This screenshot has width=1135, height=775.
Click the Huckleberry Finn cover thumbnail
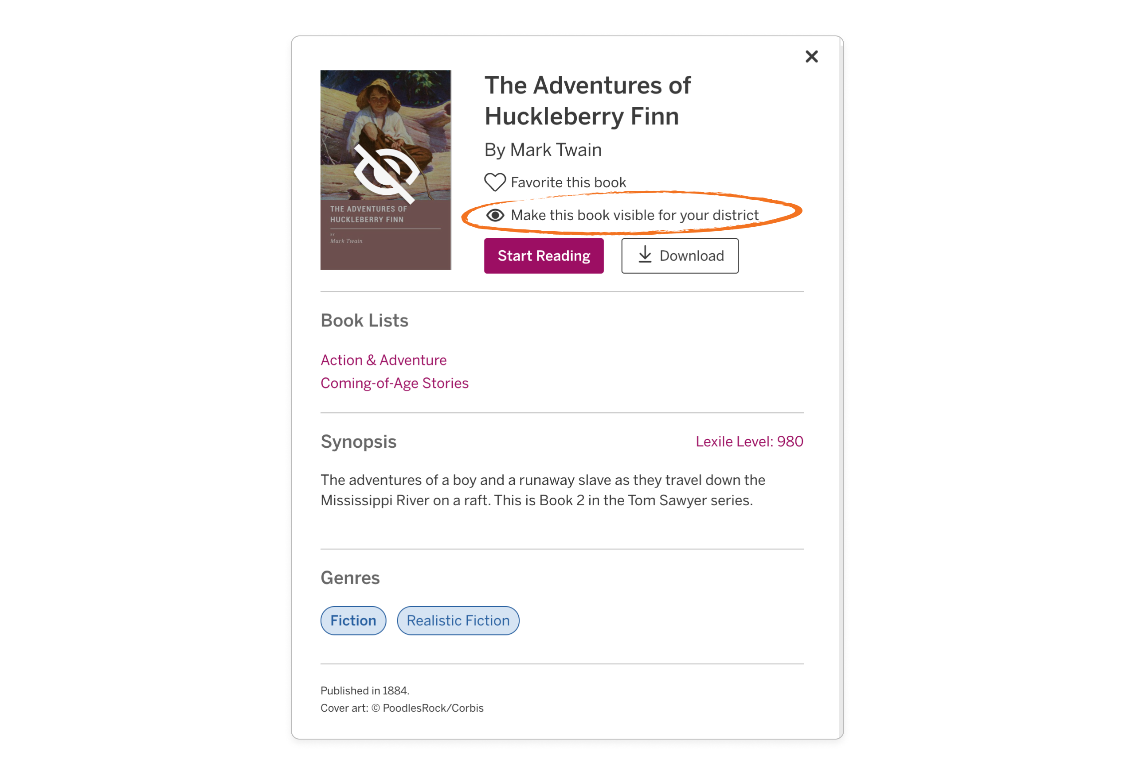point(386,170)
